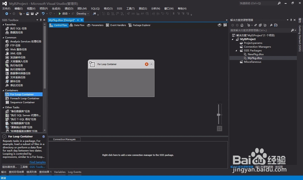This screenshot has width=303, height=180.
Task: Click the red error icon on container
Action: [147, 64]
